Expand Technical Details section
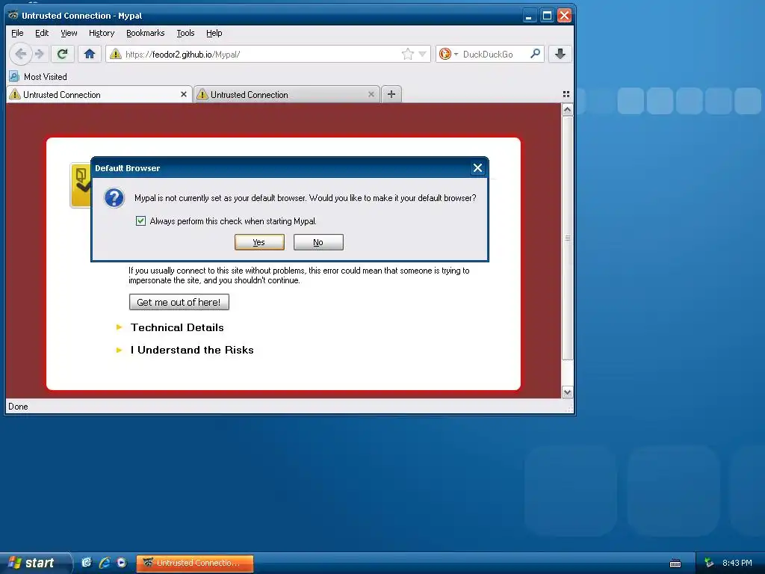The image size is (765, 574). (x=177, y=327)
